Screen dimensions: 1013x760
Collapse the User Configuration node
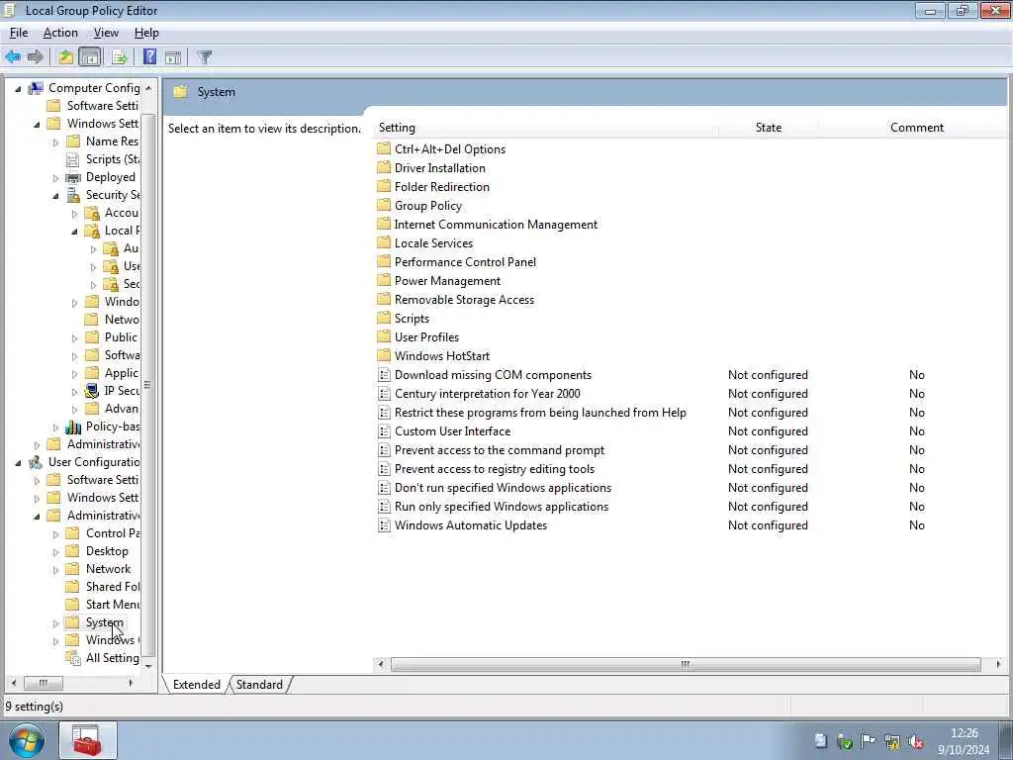[x=18, y=463]
